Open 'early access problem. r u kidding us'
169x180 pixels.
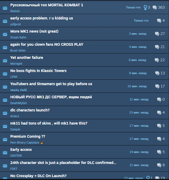42,18
